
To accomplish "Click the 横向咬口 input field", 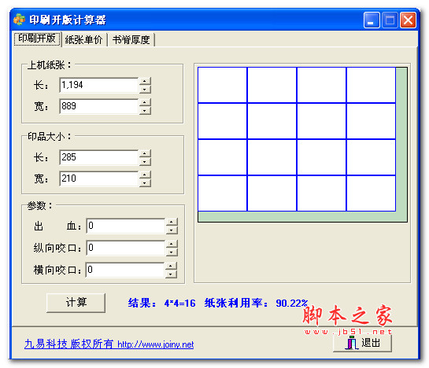I will click(x=124, y=270).
